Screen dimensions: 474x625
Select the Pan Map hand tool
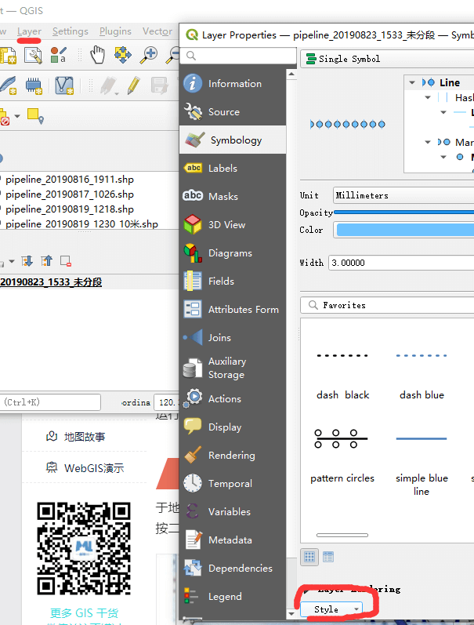[97, 54]
